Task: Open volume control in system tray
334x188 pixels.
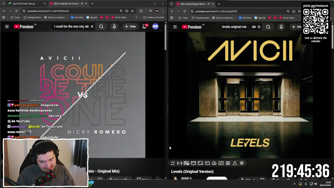Action: click(x=315, y=184)
